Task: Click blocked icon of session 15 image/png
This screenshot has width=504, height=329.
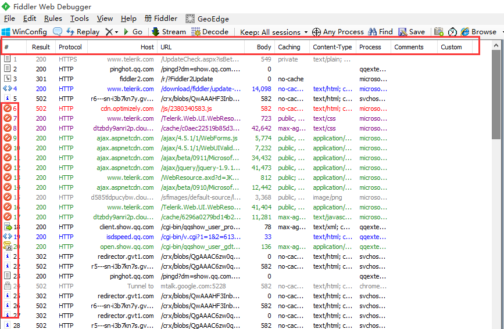Action: tap(8, 197)
